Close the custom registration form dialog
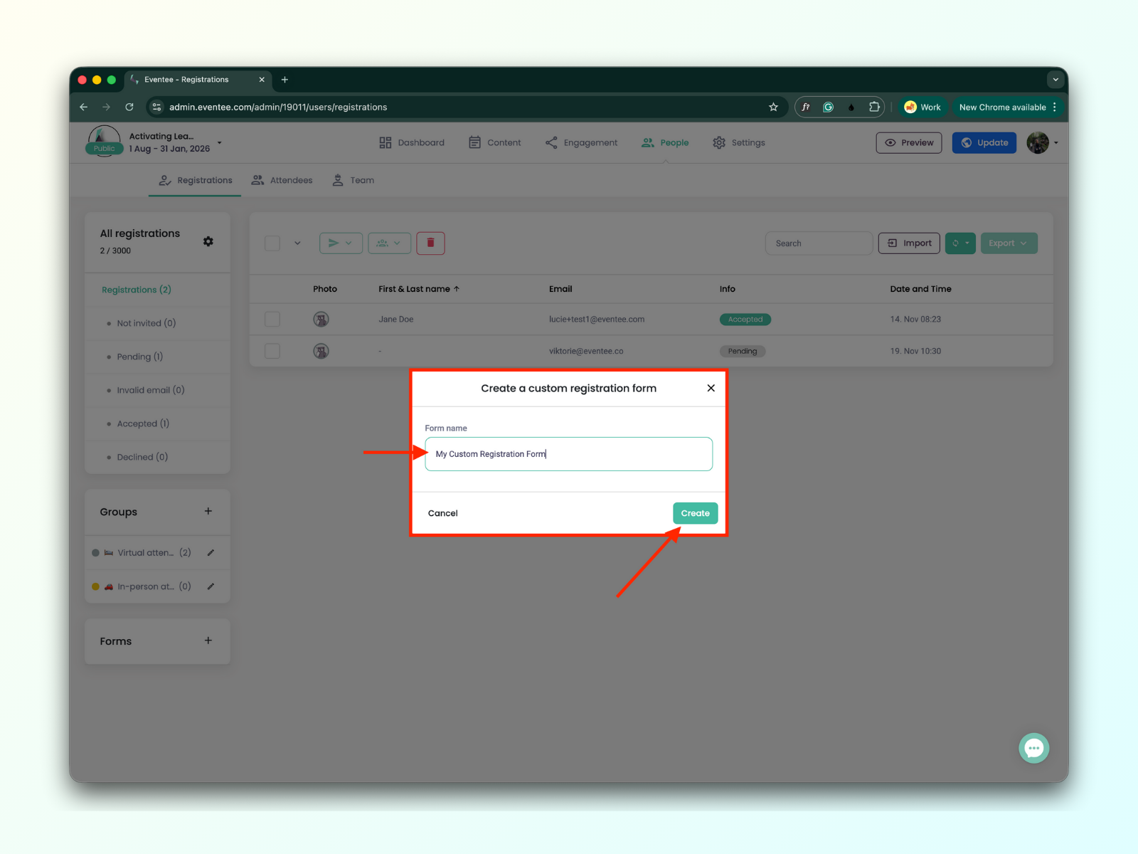Image resolution: width=1138 pixels, height=854 pixels. click(711, 388)
